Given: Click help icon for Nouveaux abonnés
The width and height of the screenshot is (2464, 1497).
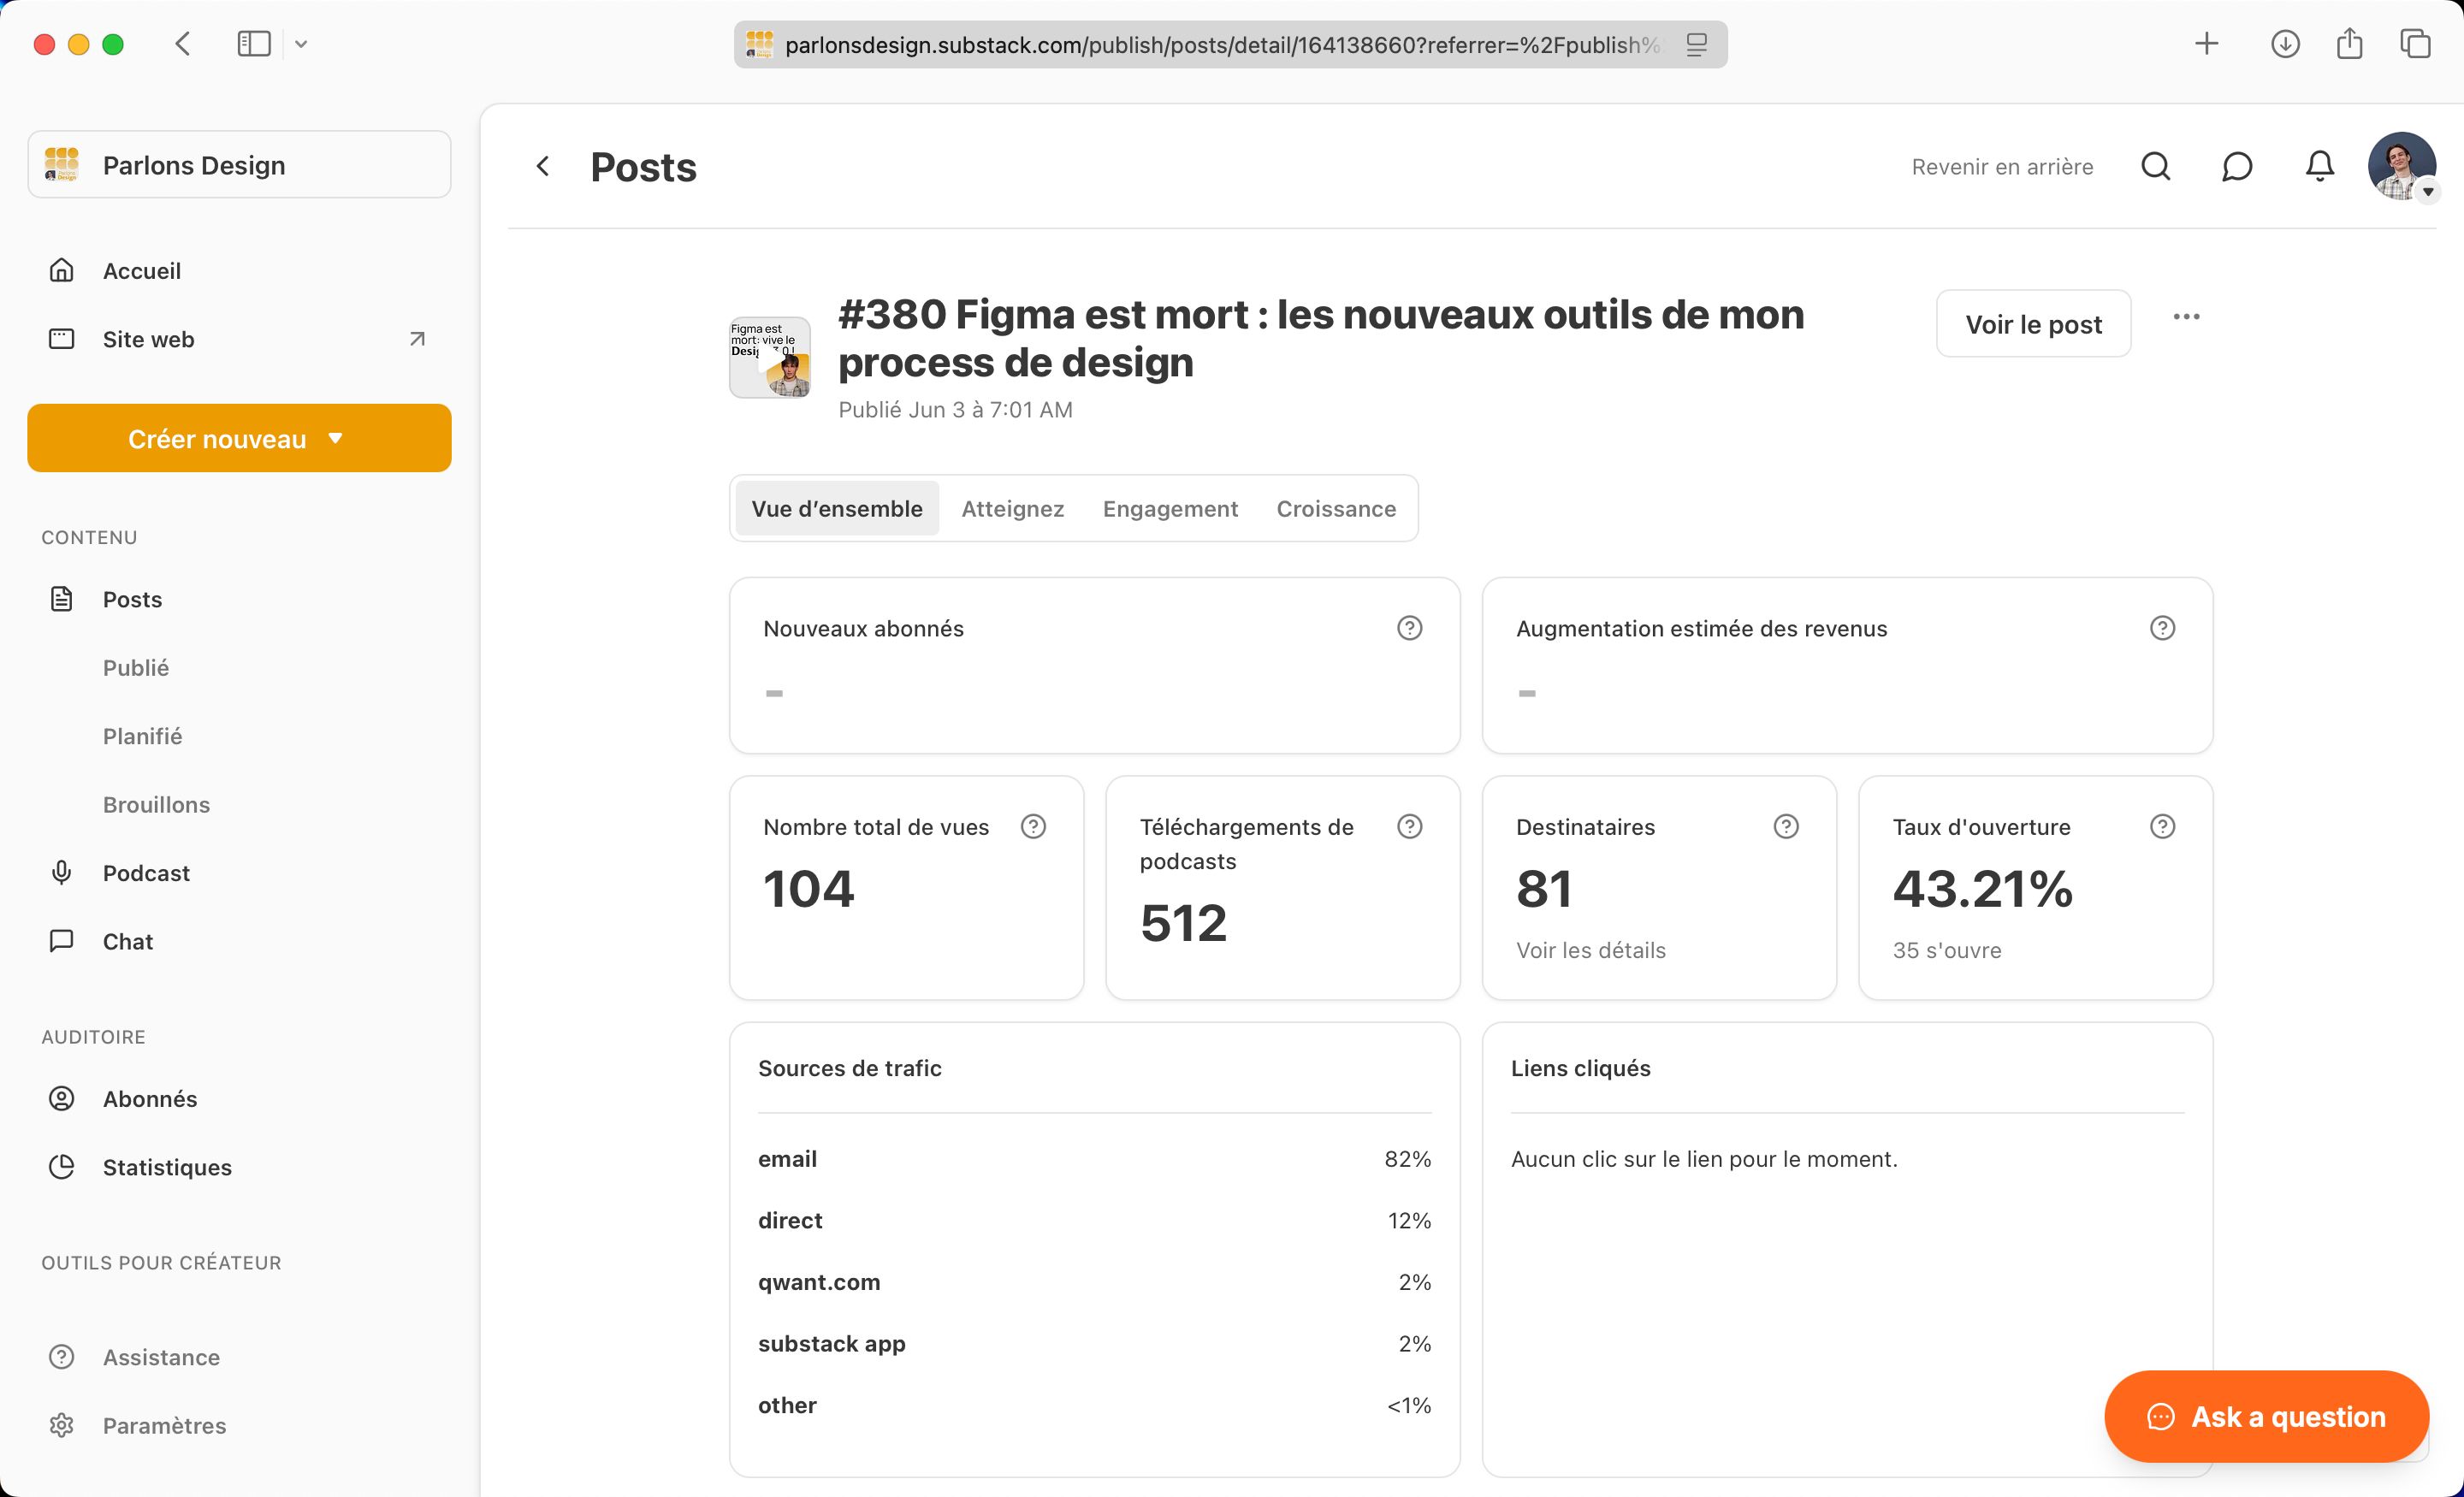Looking at the screenshot, I should 1410,628.
